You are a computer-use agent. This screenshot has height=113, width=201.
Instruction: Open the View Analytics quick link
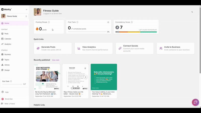[94, 48]
